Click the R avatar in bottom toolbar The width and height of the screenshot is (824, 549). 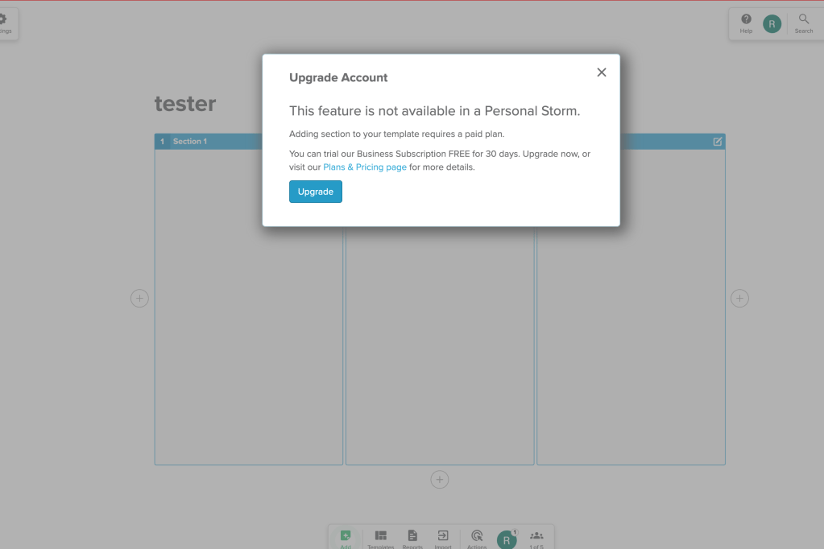click(x=507, y=539)
